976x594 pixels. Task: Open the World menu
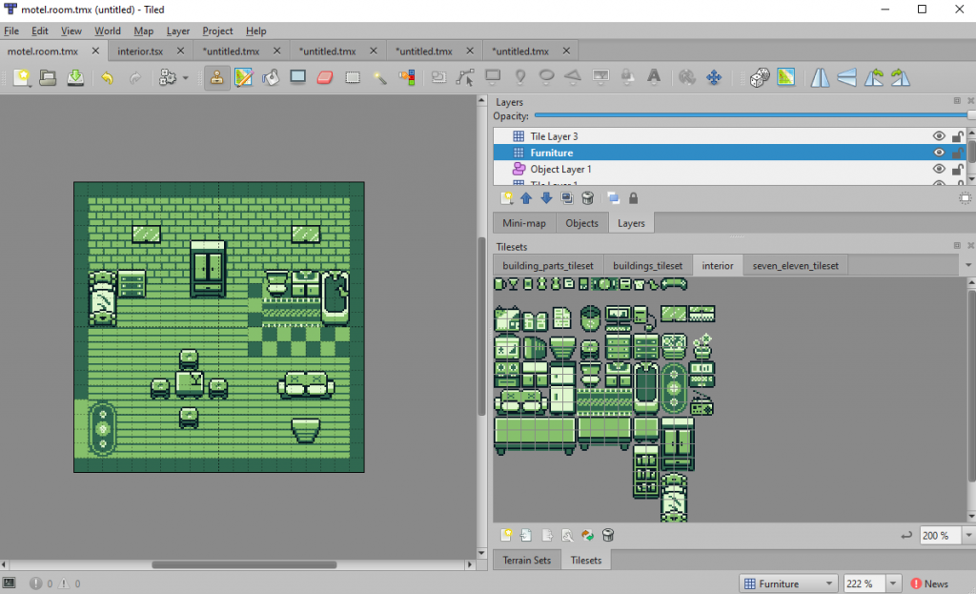(x=107, y=31)
